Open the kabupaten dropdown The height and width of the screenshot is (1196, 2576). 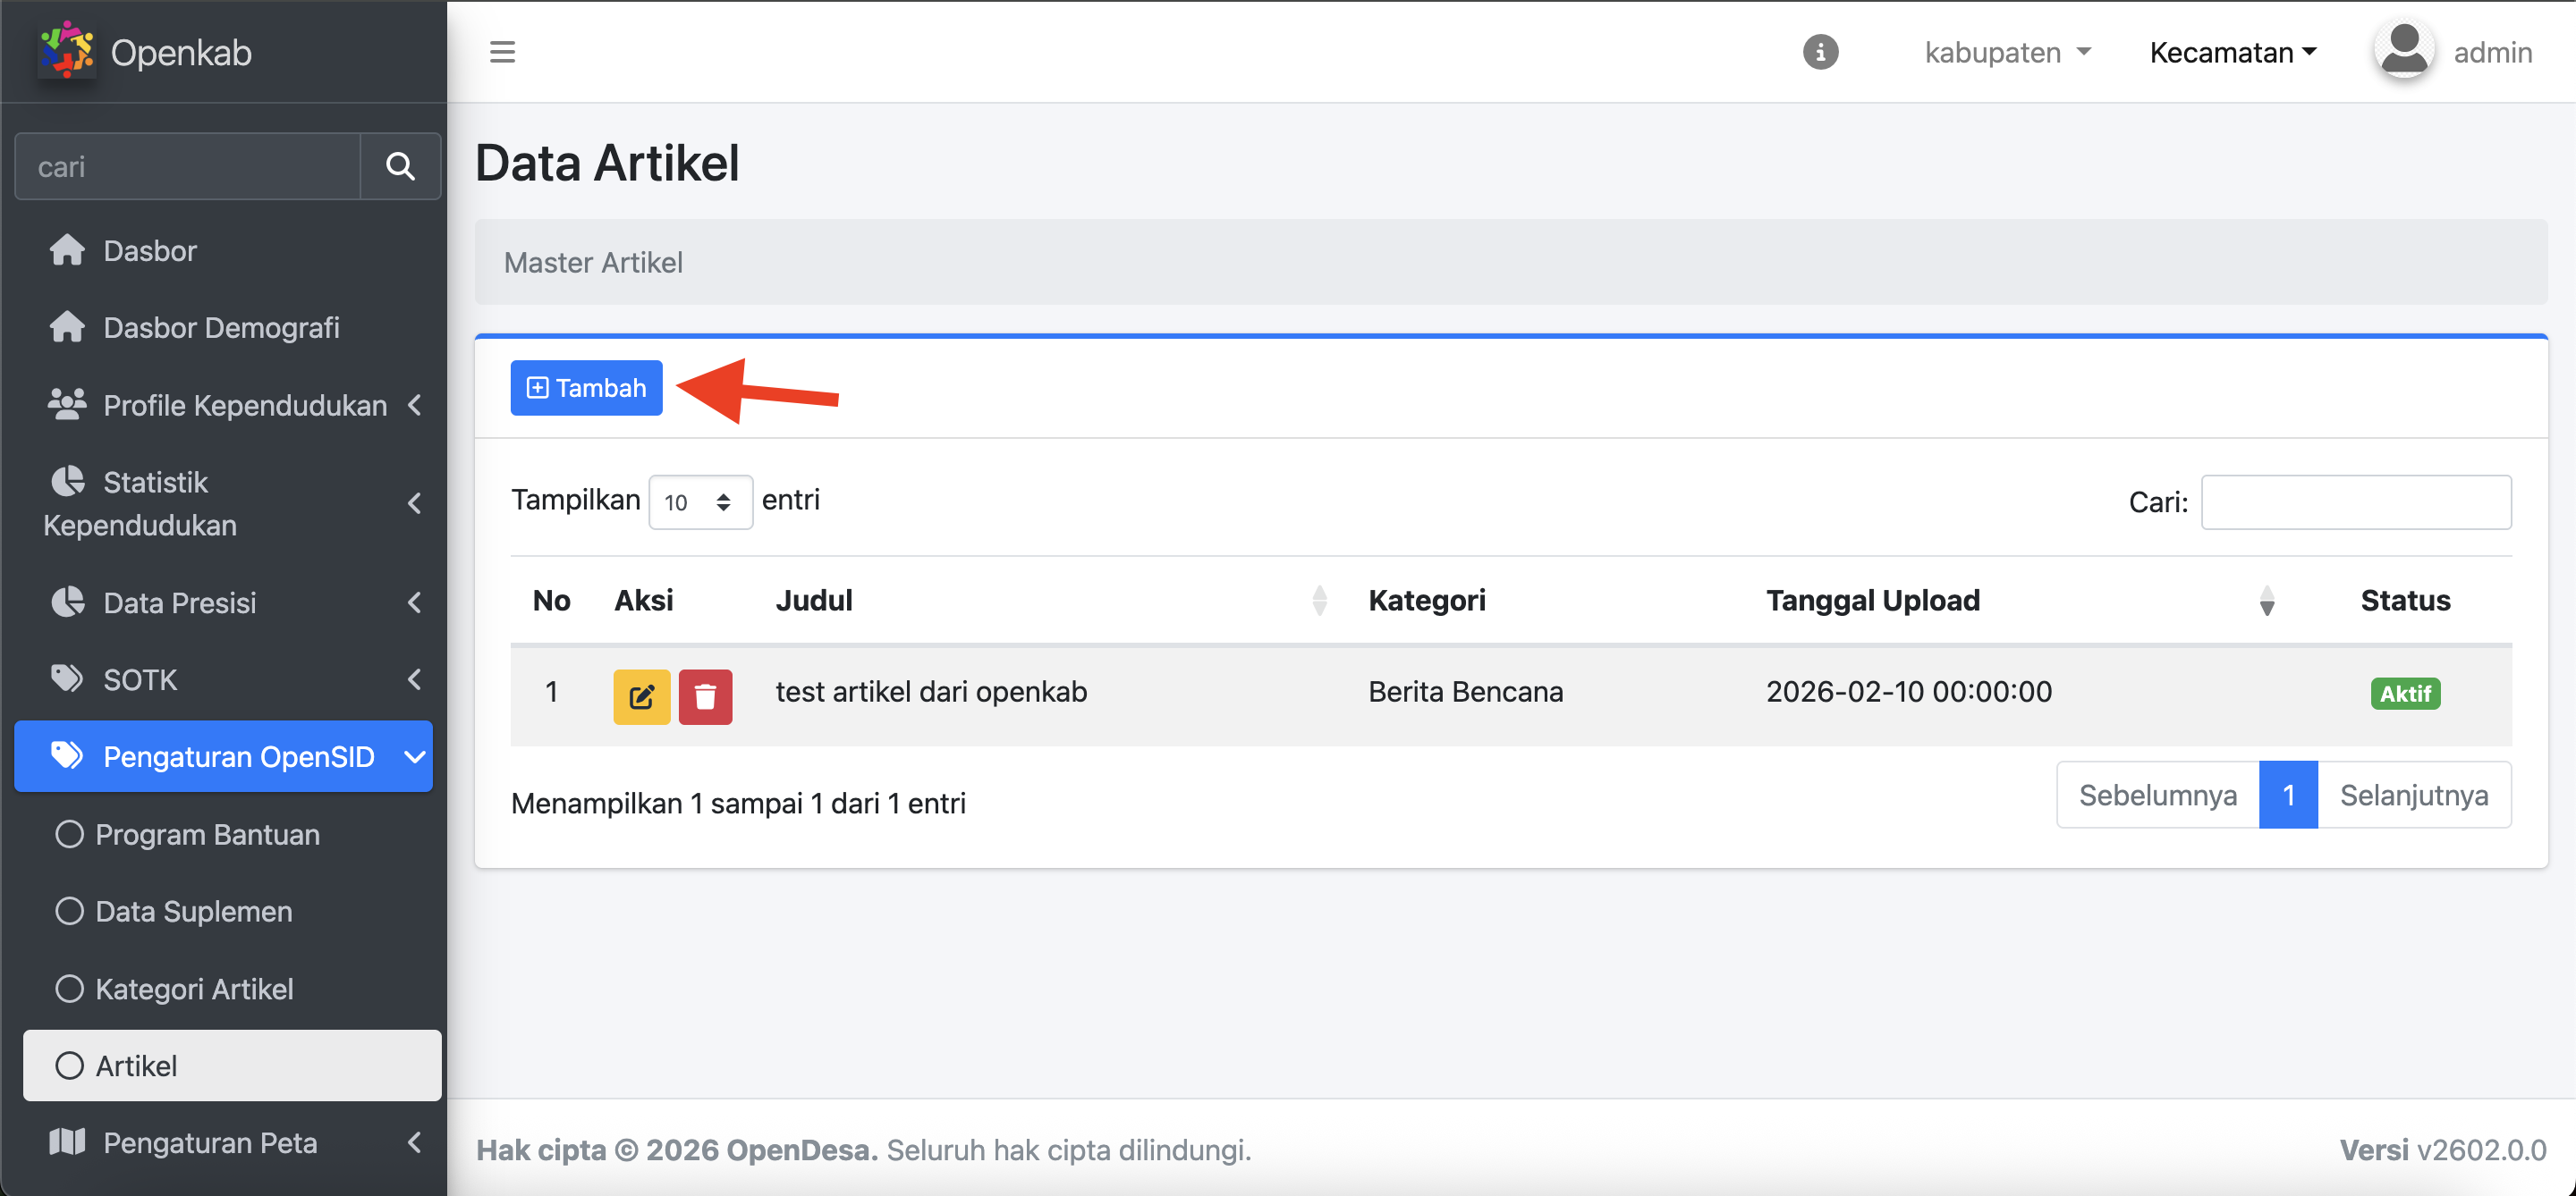coord(2007,52)
